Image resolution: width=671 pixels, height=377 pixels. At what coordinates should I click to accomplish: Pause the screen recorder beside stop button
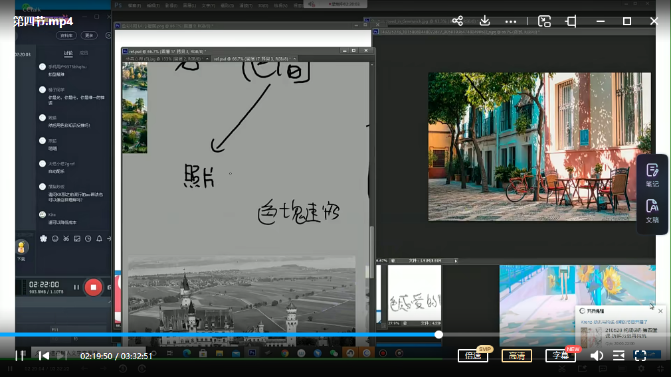coord(76,287)
